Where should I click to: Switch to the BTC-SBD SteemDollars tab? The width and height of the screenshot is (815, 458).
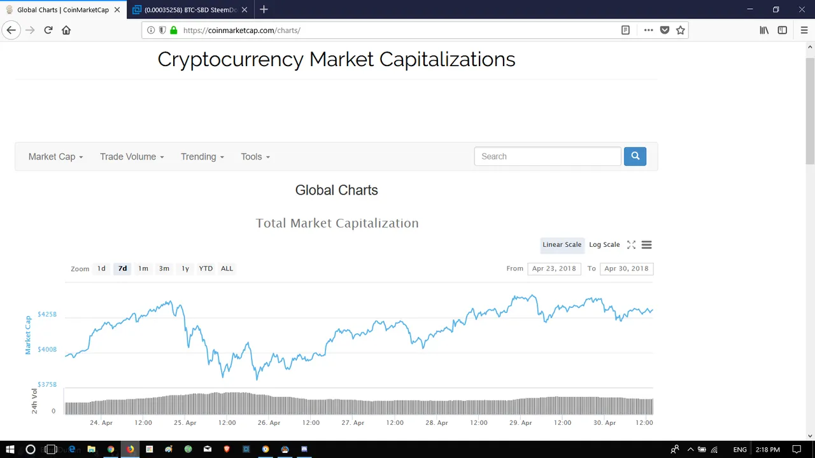189,10
